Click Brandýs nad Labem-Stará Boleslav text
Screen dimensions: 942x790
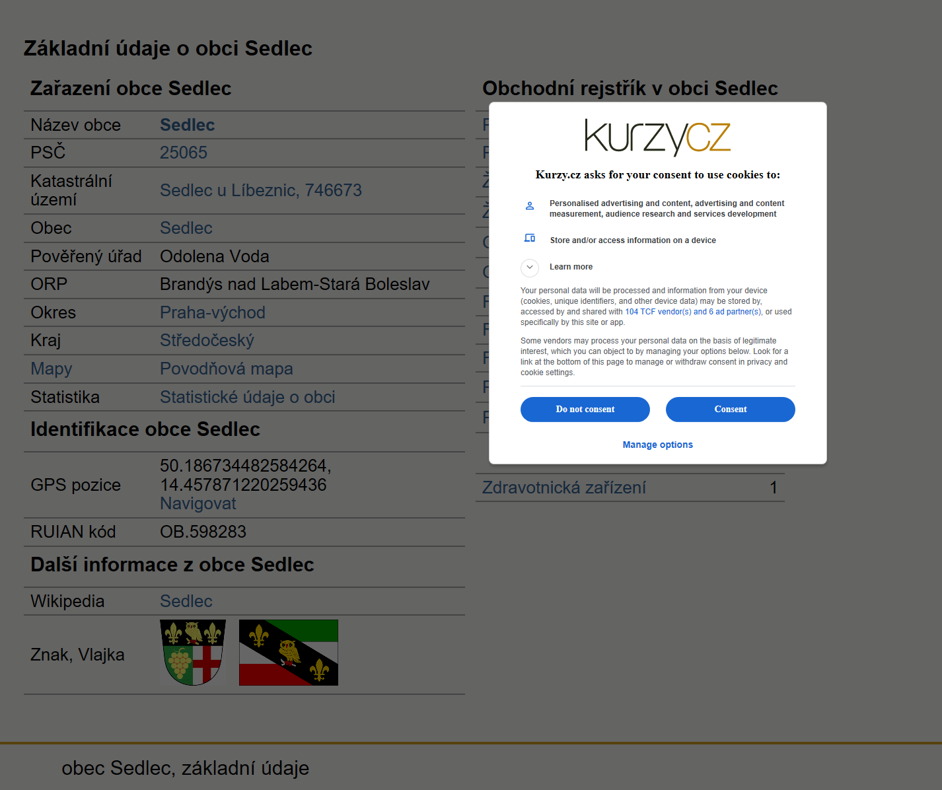coord(295,284)
